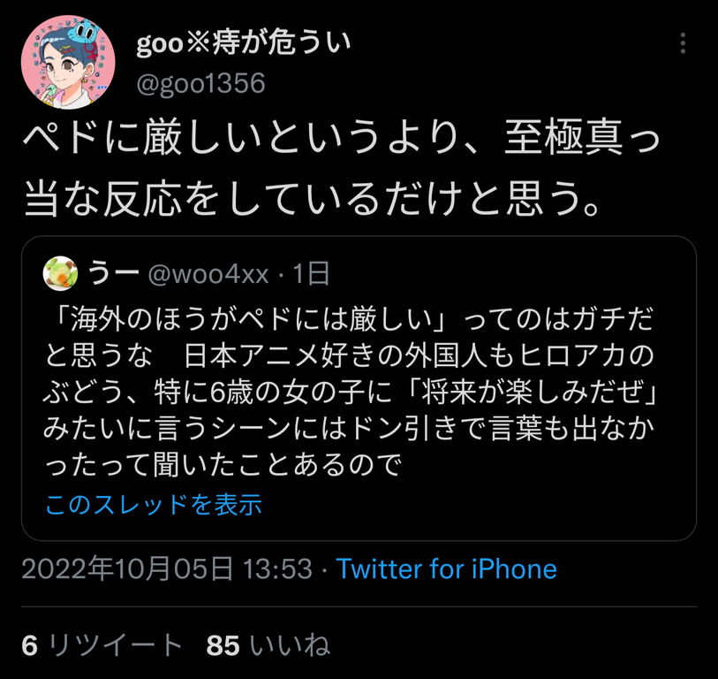718x679 pixels.
Task: Tap quoted line starting みたいに言うシーン
Action: [x=349, y=429]
